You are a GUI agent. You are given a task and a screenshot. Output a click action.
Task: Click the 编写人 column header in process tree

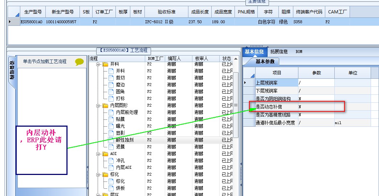click(179, 59)
